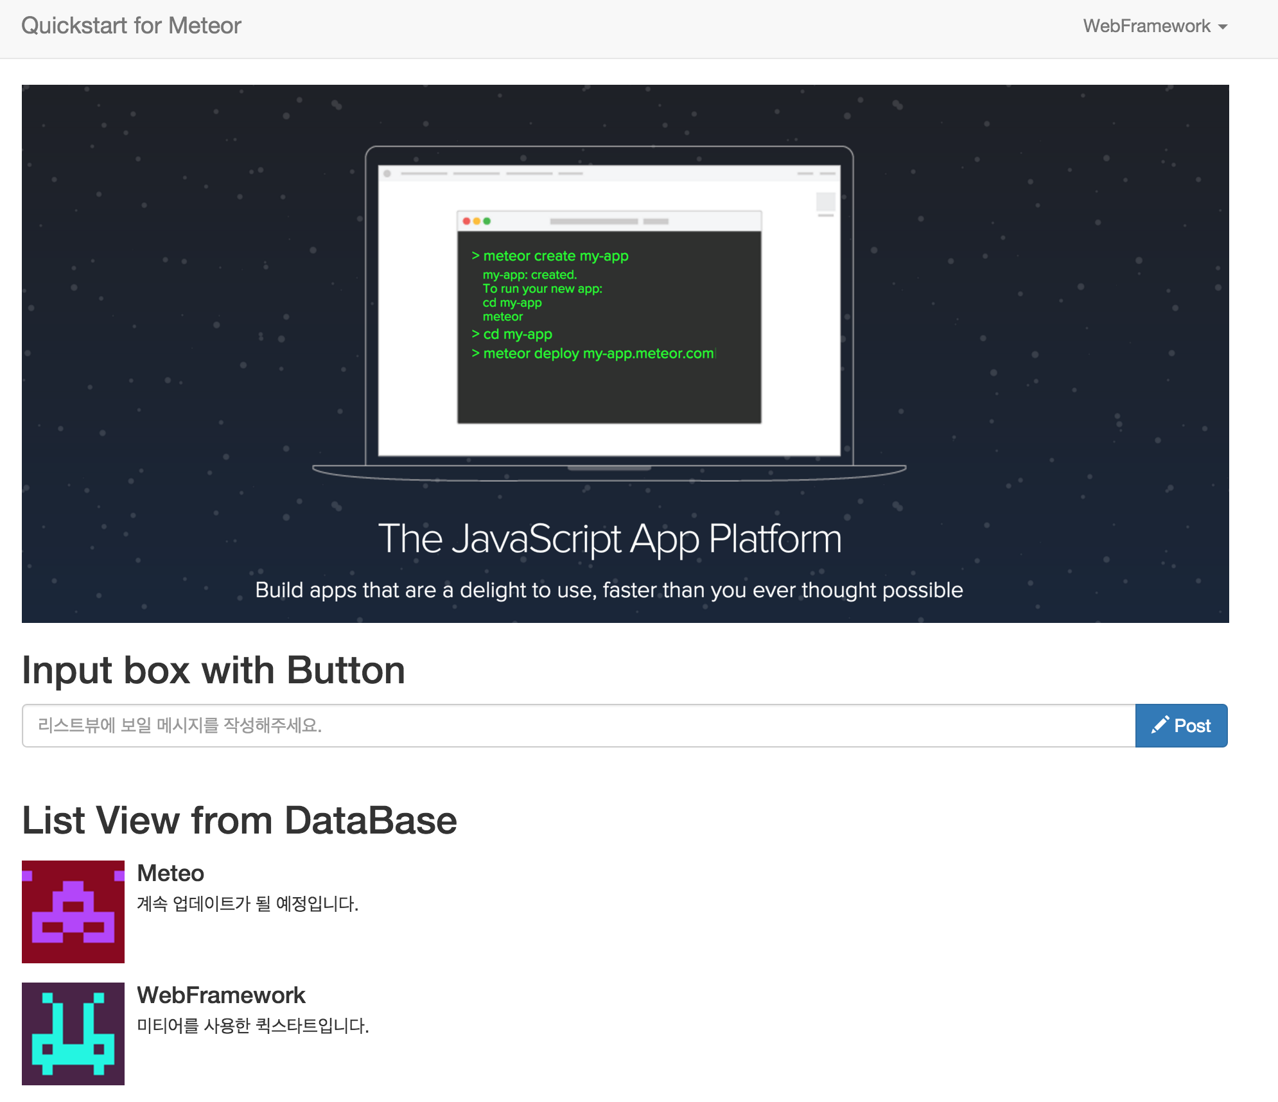Click the green dot in terminal titlebar
The image size is (1278, 1102).
[x=487, y=221]
